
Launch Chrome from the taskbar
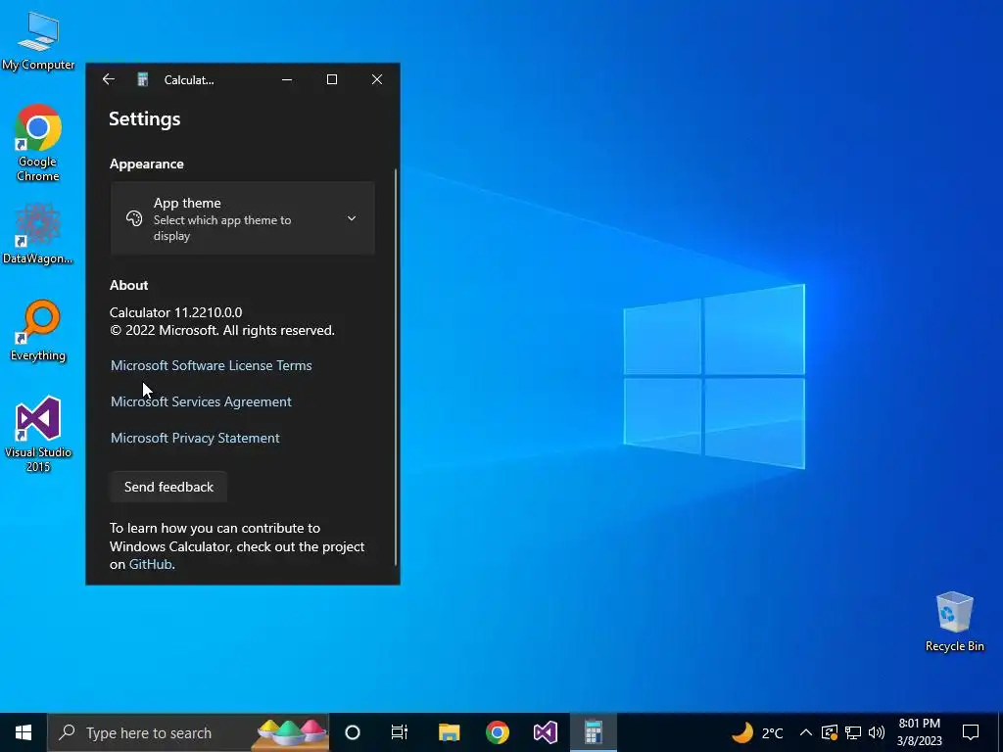point(497,732)
